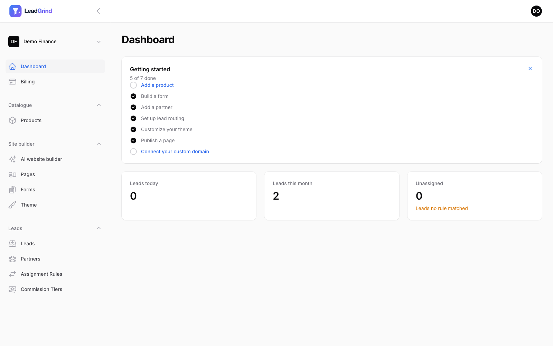Open the Leads list in sidebar
The width and height of the screenshot is (553, 346).
55,244
